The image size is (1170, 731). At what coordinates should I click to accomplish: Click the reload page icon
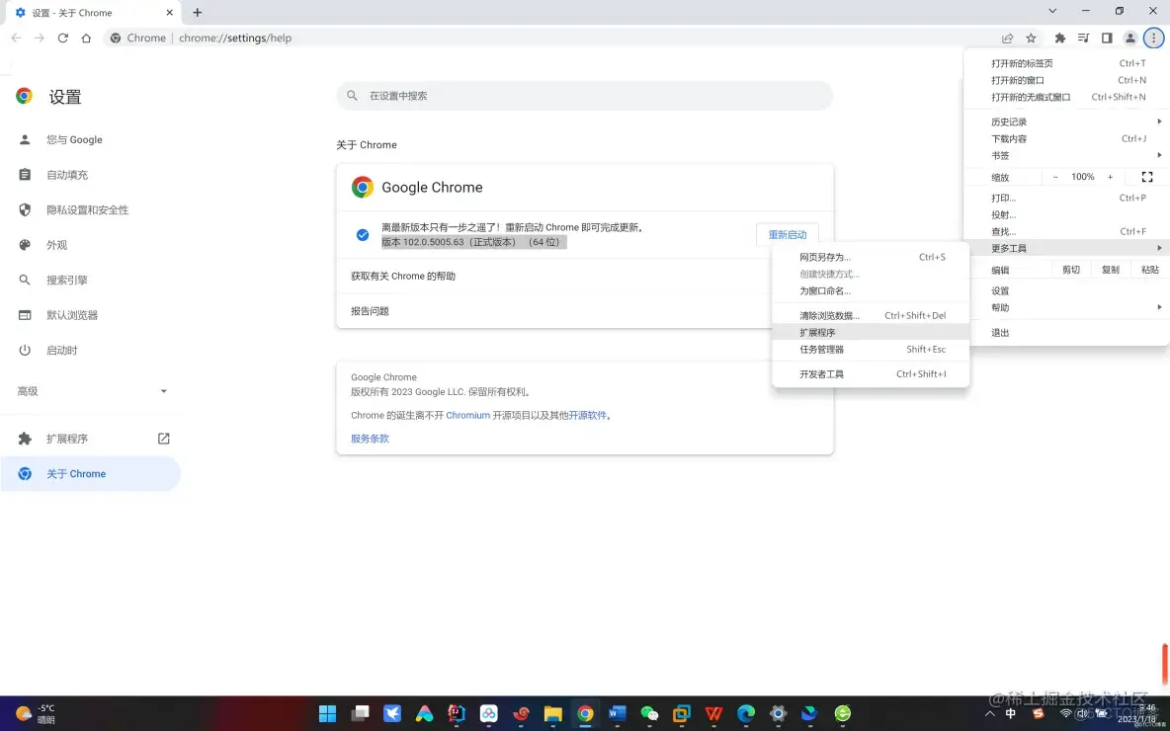(x=62, y=38)
